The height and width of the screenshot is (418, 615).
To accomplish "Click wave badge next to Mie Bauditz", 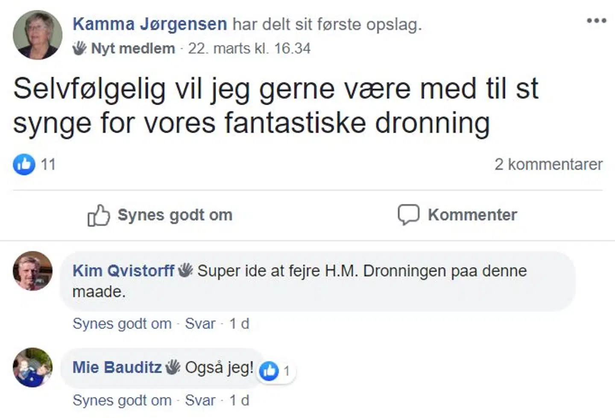I will point(173,367).
